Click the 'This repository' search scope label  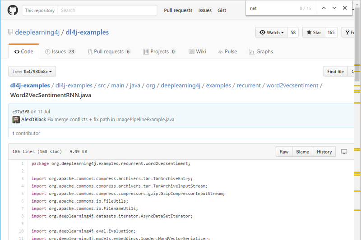[x=40, y=10]
